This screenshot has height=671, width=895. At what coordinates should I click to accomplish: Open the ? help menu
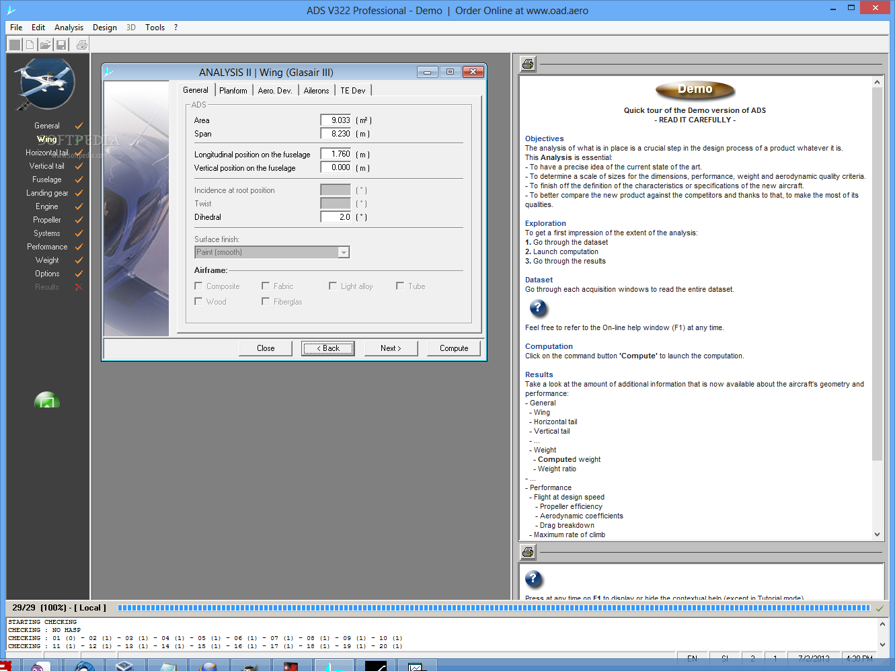(176, 28)
